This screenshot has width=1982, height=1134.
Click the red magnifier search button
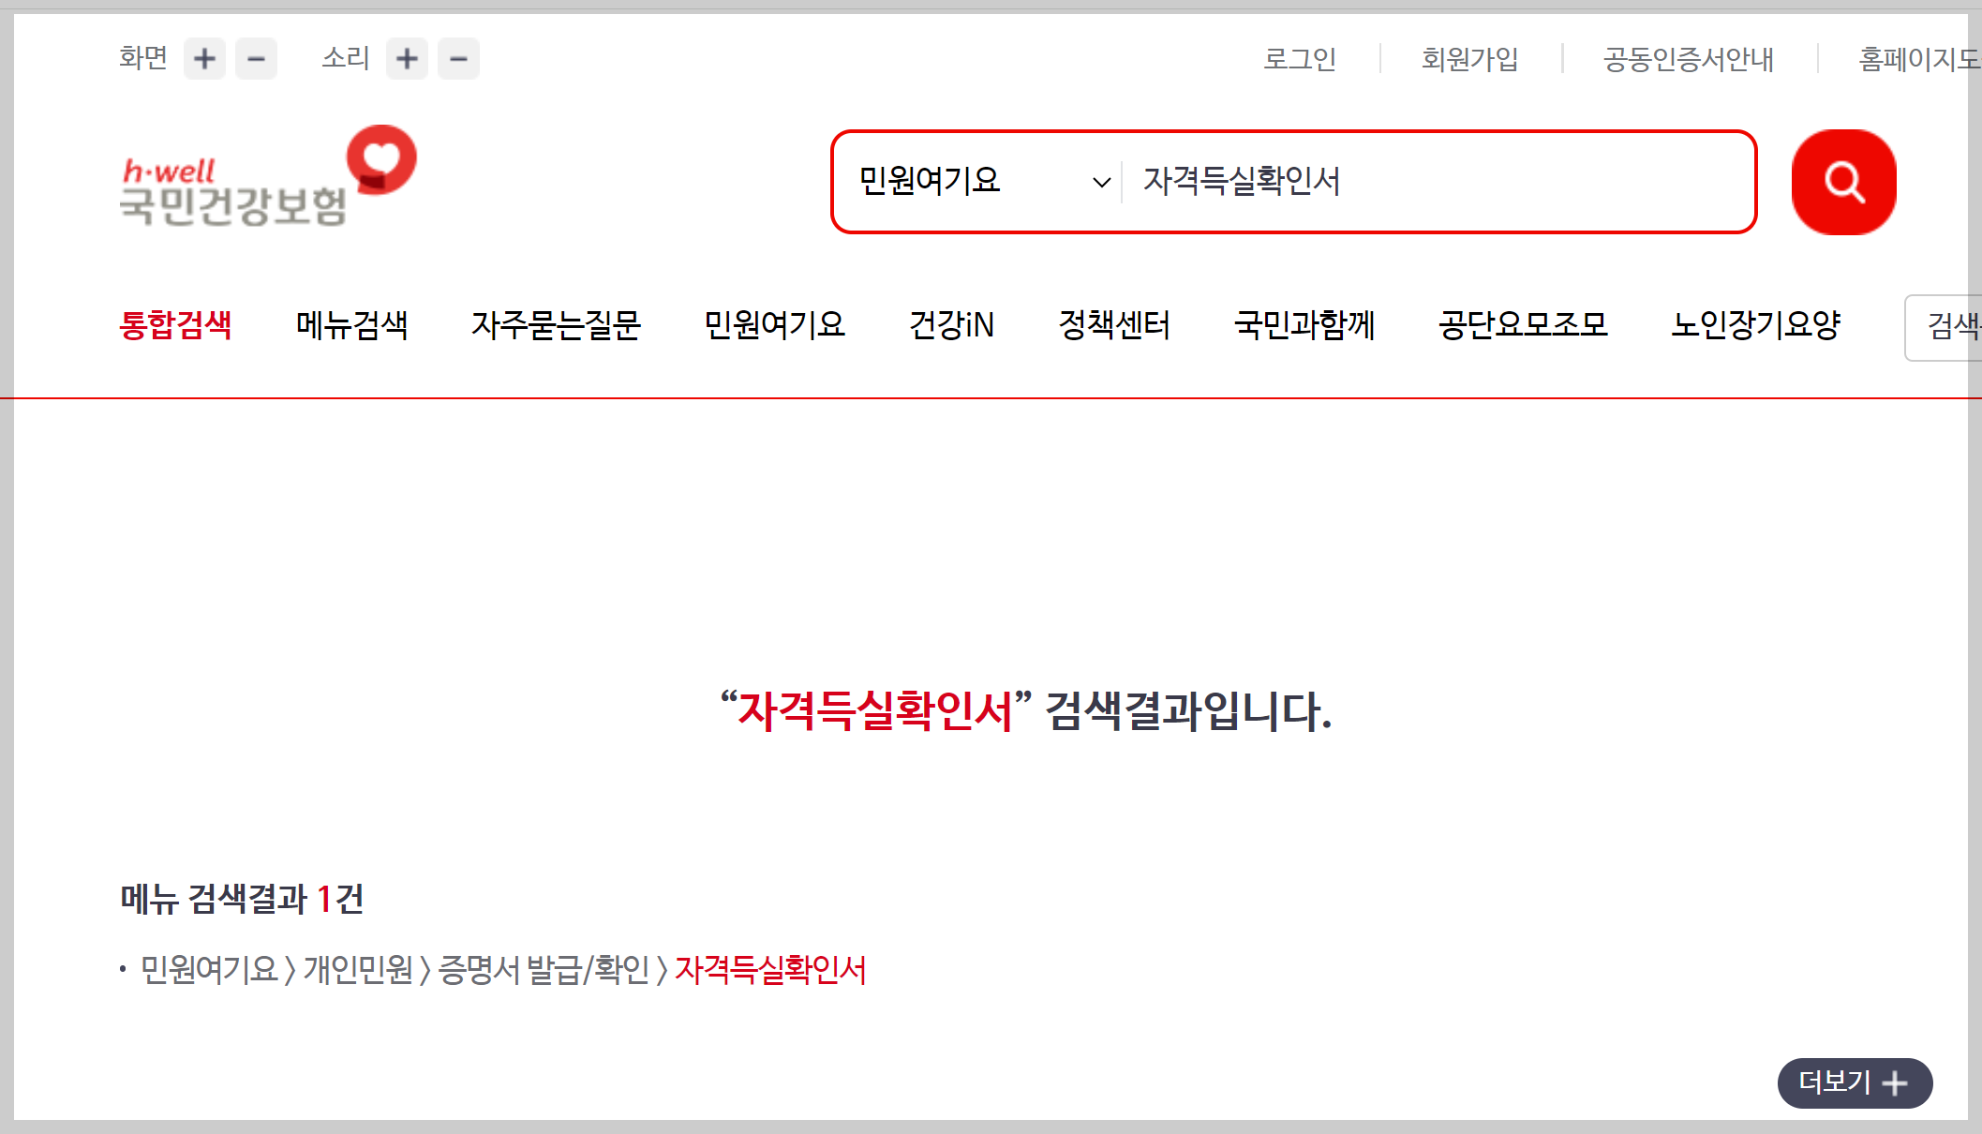click(x=1843, y=182)
